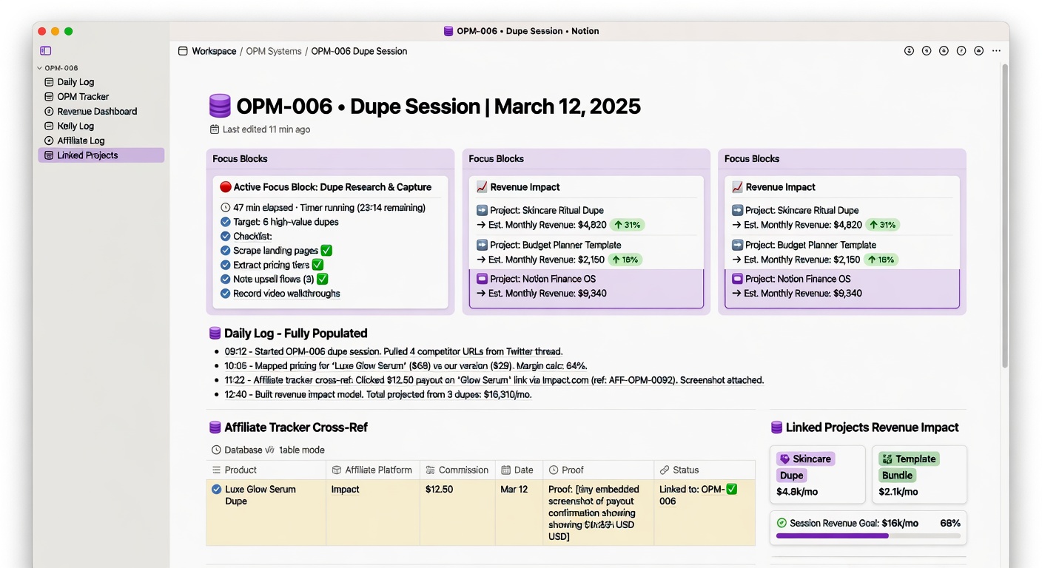Open the Date column header
This screenshot has width=1042, height=568.
[519, 470]
